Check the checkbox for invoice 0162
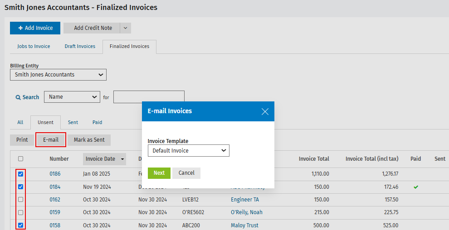 pos(20,199)
